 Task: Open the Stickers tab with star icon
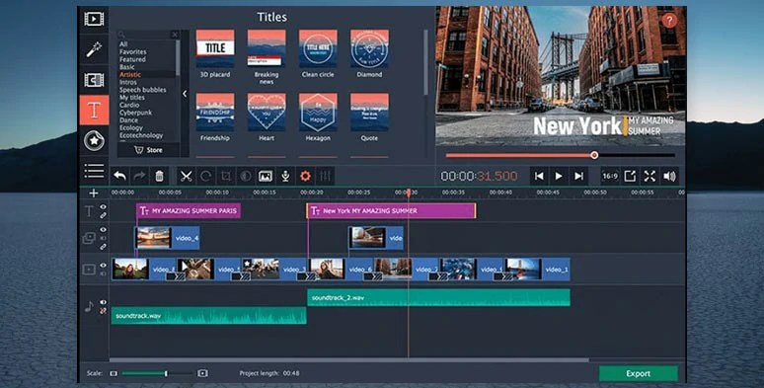pyautogui.click(x=94, y=141)
